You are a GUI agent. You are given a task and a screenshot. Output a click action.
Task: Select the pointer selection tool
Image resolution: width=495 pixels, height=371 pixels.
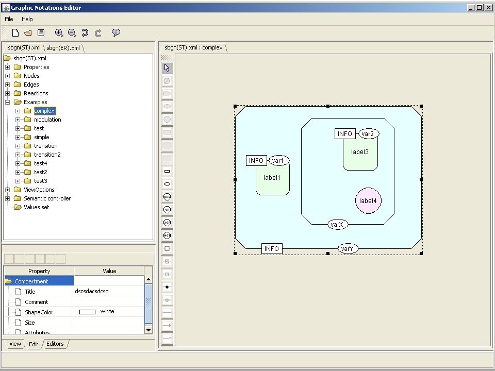click(x=167, y=68)
